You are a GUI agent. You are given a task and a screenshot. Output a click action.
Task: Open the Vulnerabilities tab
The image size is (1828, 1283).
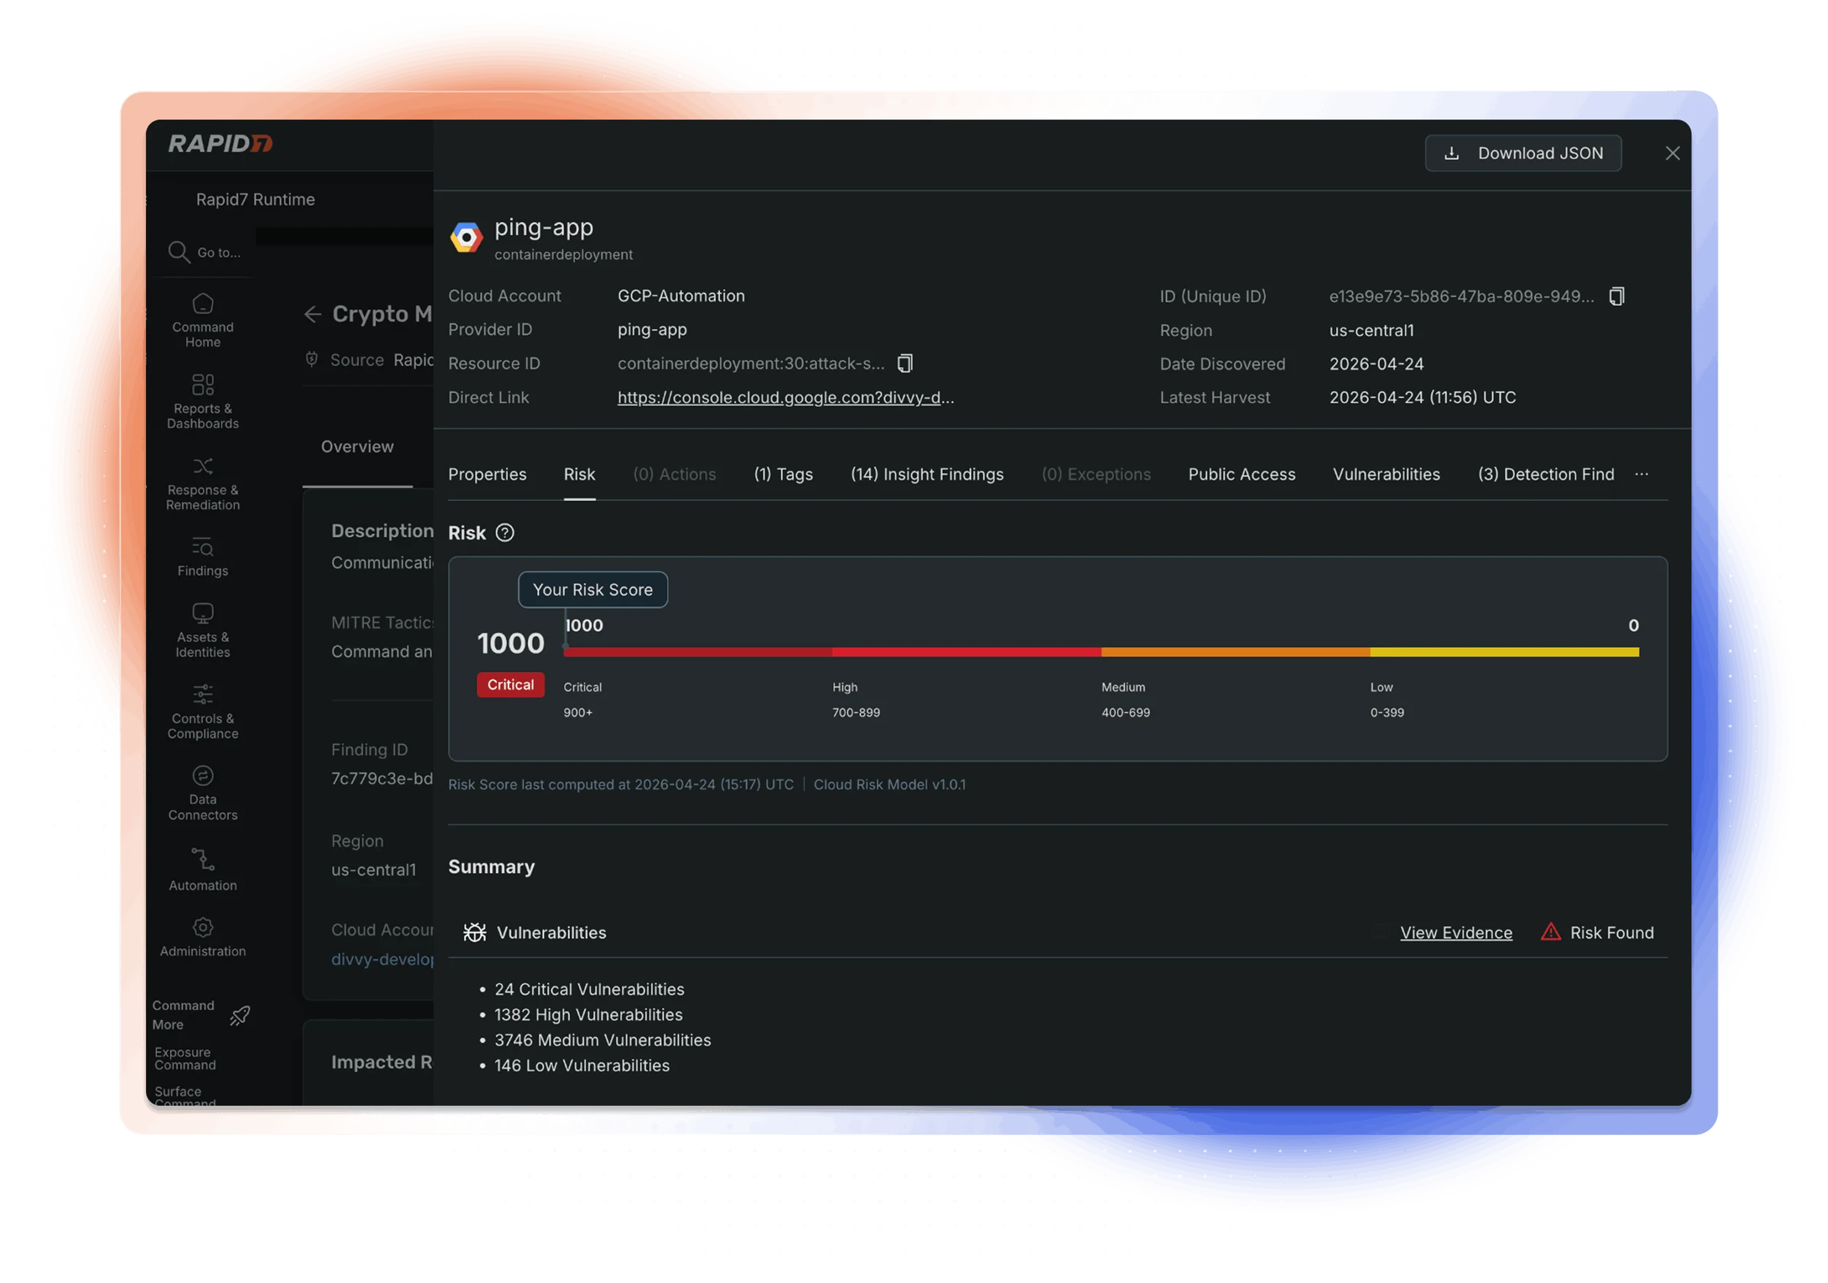pyautogui.click(x=1386, y=474)
